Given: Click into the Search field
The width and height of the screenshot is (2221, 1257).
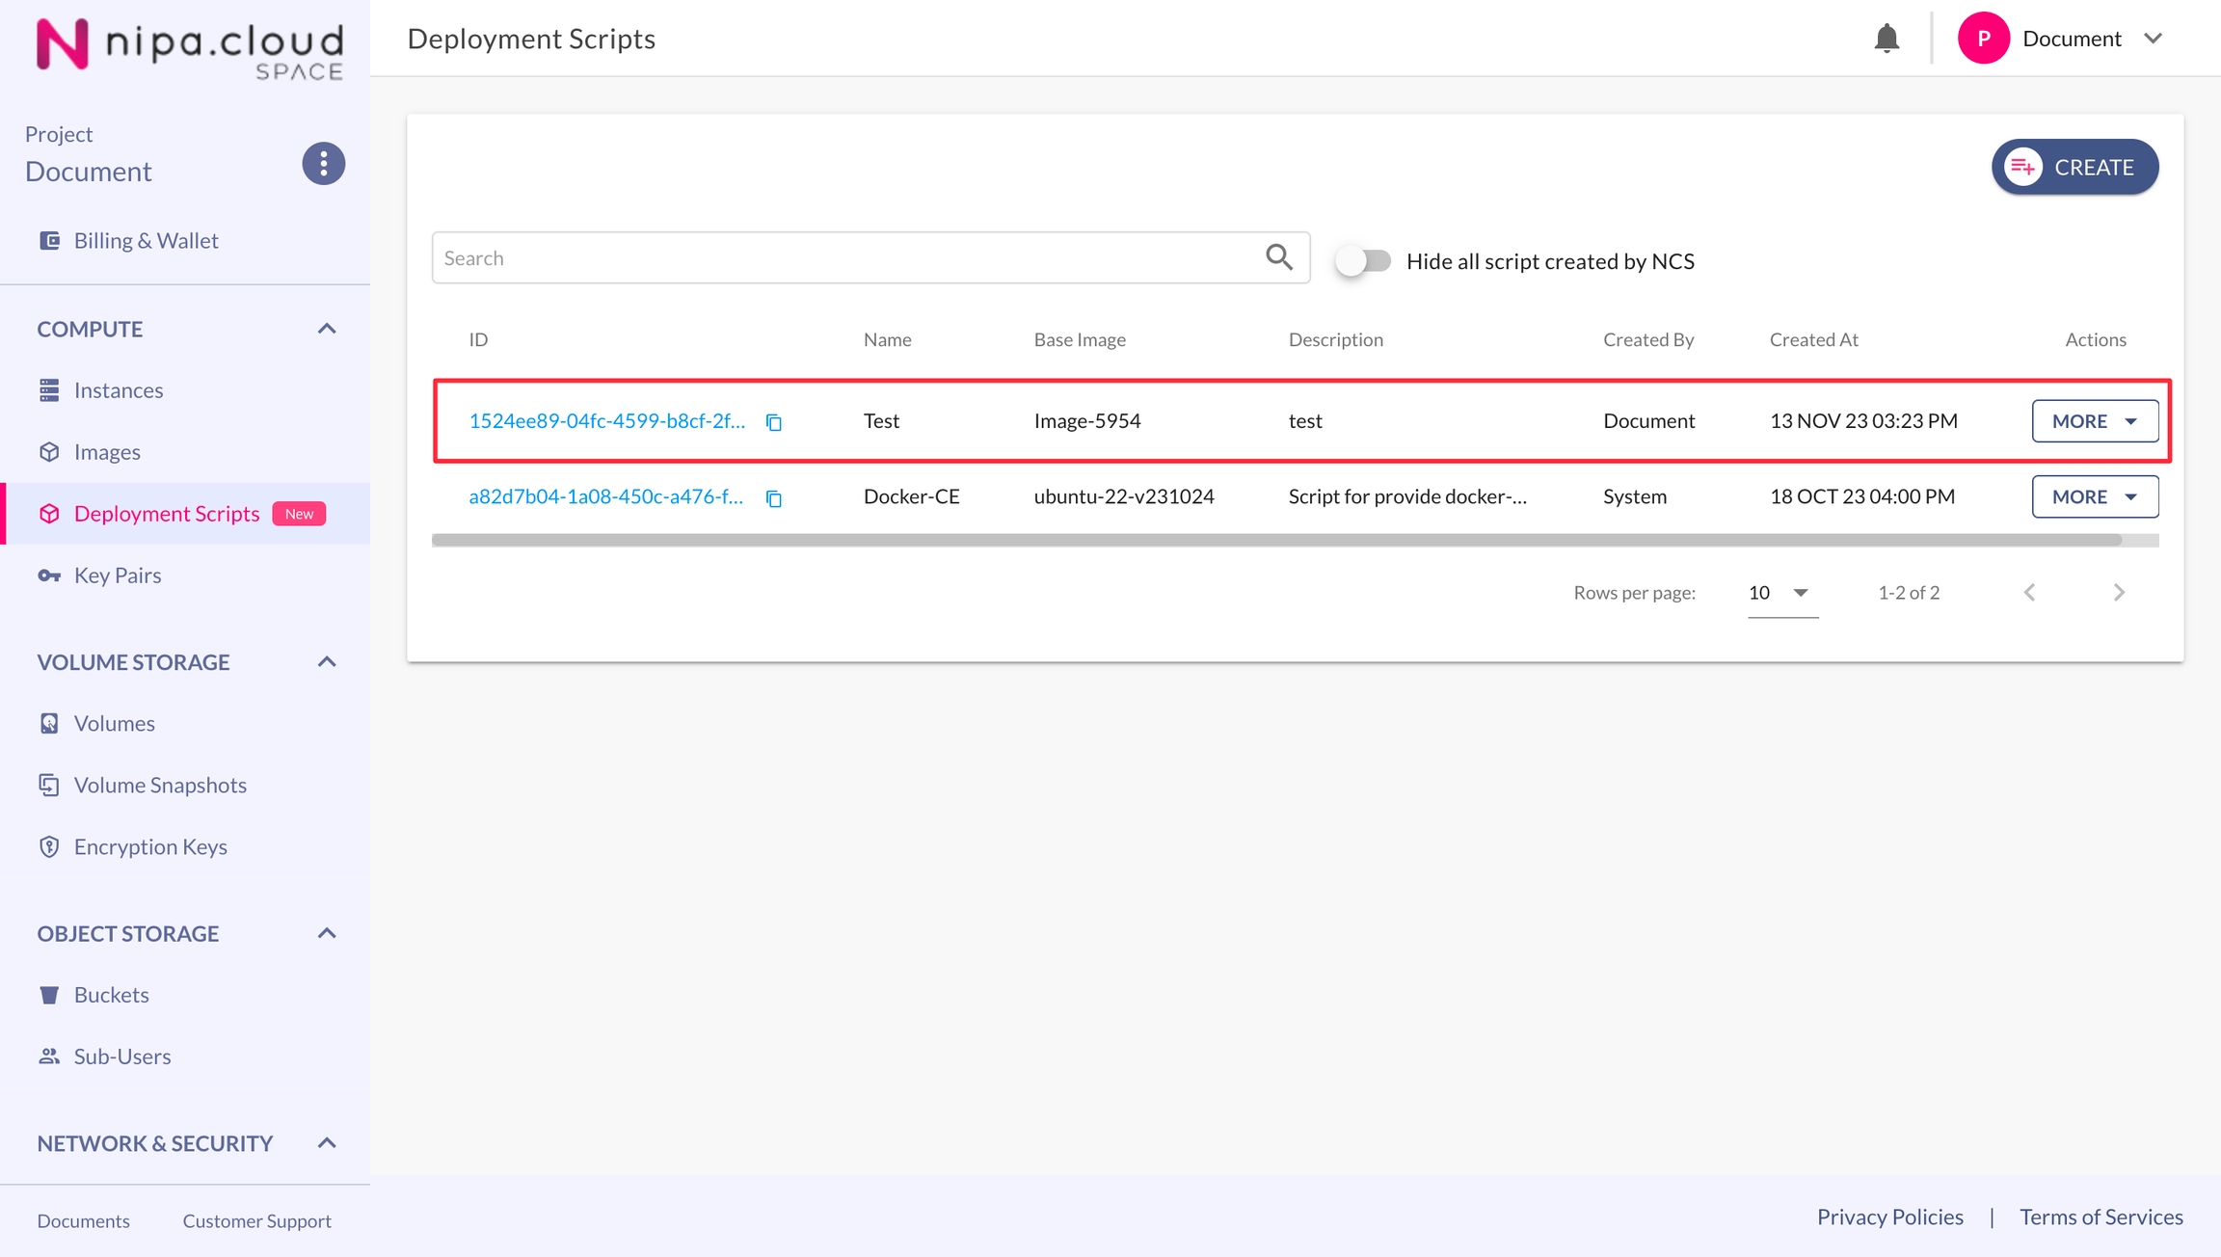Looking at the screenshot, I should (x=848, y=258).
